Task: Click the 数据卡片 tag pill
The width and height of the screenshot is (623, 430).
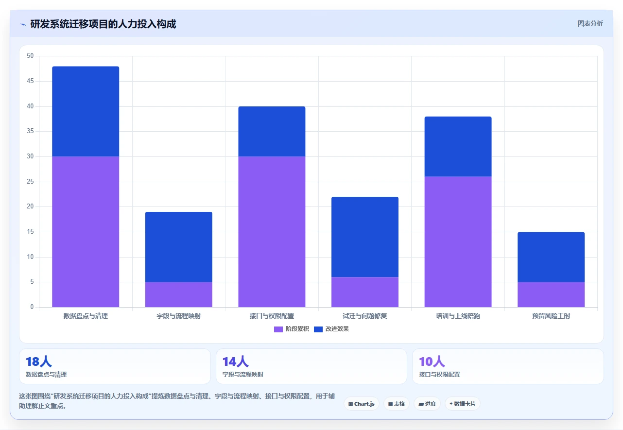Action: click(x=462, y=404)
